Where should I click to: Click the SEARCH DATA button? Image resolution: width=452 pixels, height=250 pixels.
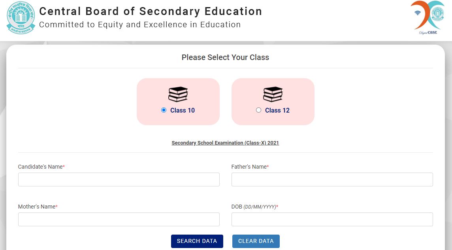pos(197,241)
